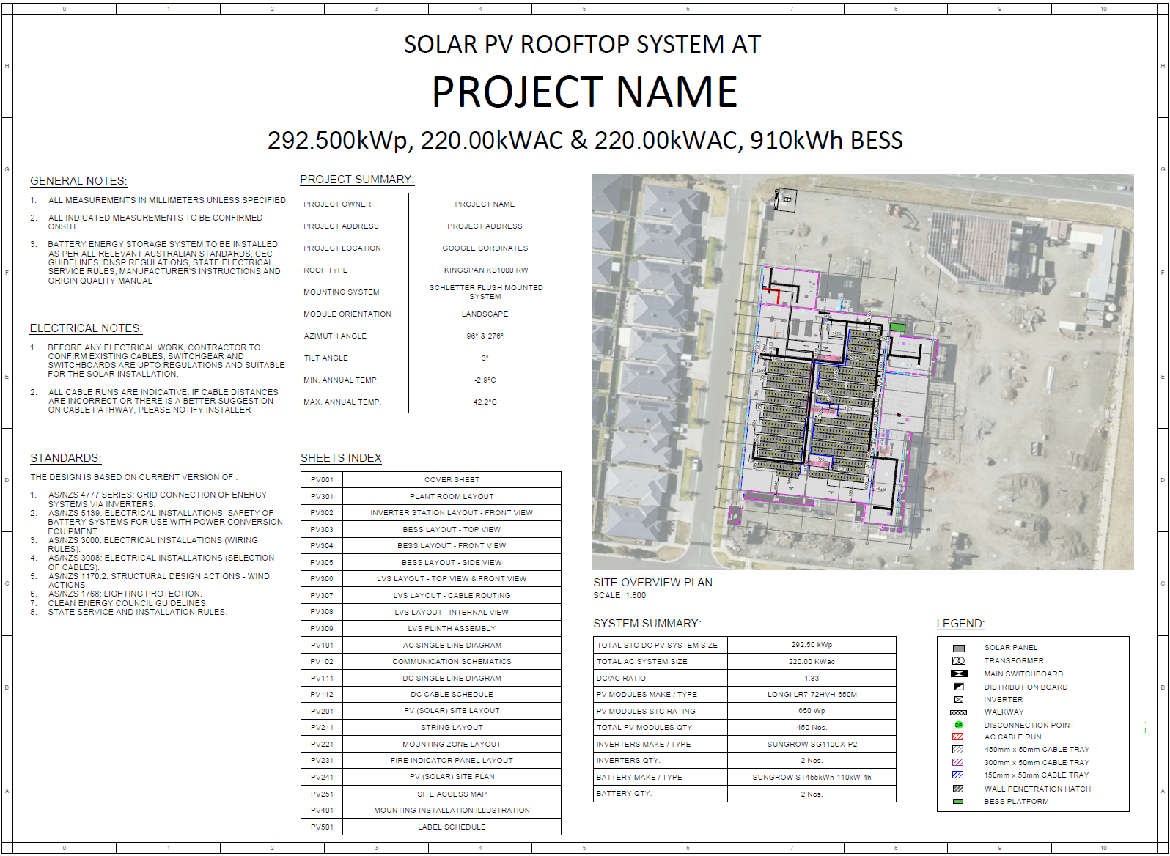Select the DC CABLE SCHEDULE sheet title
The image size is (1170, 856).
point(452,695)
